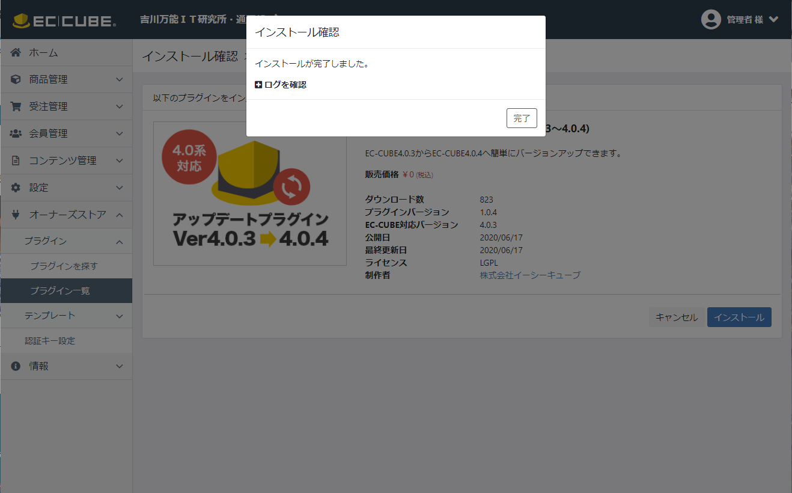Screen dimensions: 792x493
Task: Open 認証キー設定 menu item
Action: tap(50, 341)
